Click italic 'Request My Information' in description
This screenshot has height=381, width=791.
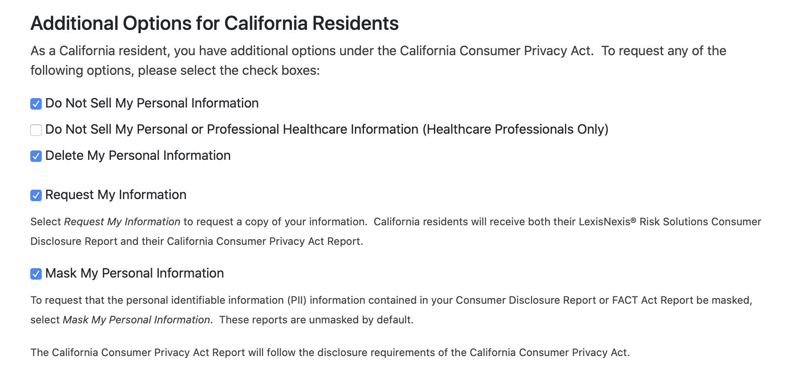click(x=122, y=222)
